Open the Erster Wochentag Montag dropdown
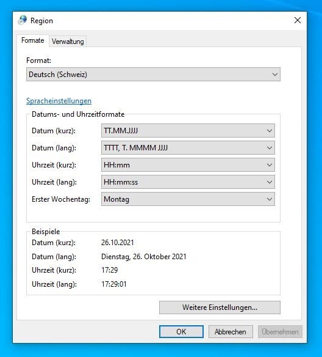 188,199
